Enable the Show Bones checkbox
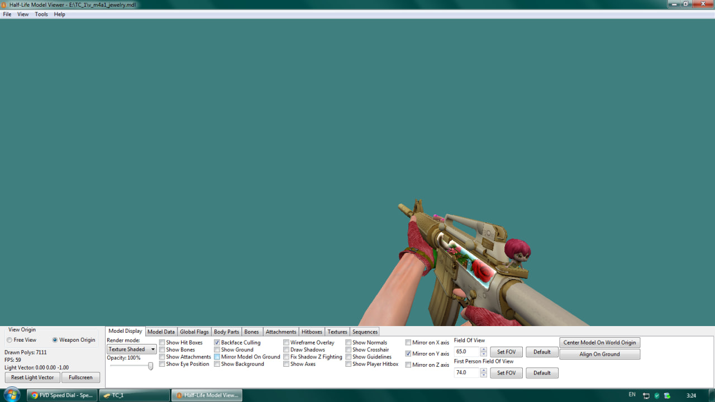This screenshot has width=715, height=402. (x=162, y=350)
